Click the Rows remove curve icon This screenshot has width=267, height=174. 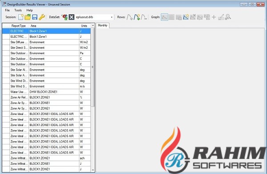[144, 17]
